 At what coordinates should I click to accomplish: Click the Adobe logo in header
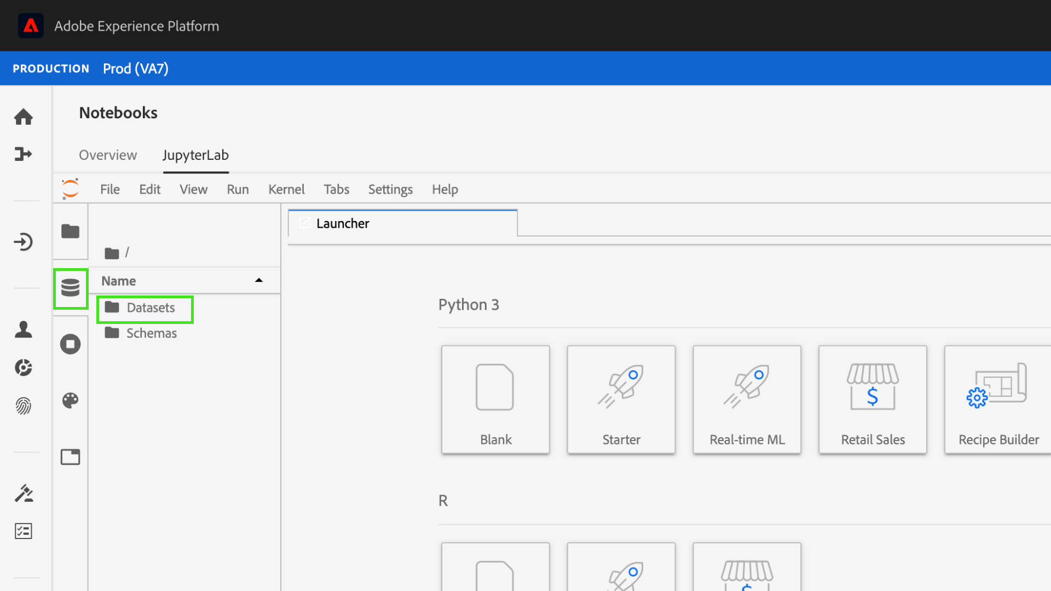(31, 26)
